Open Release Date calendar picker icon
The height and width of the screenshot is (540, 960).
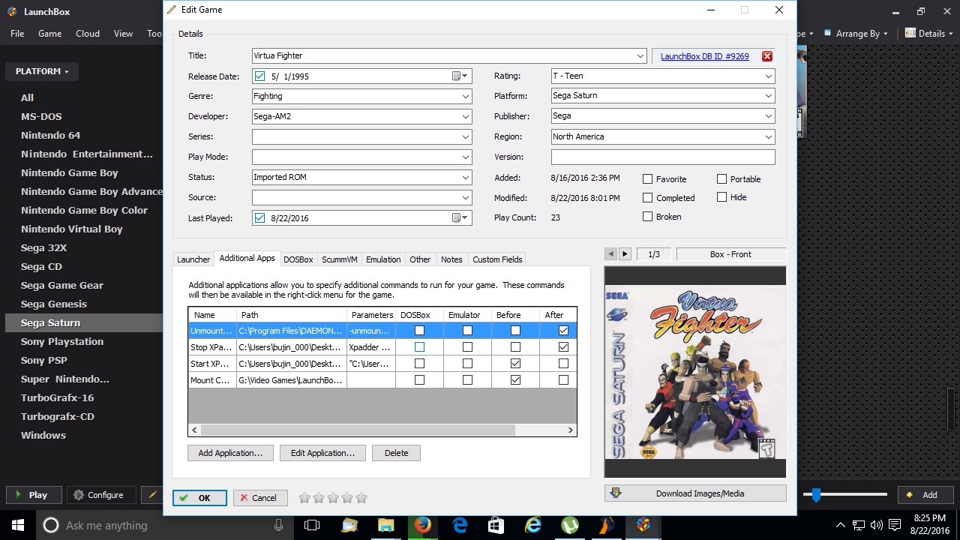coord(459,76)
